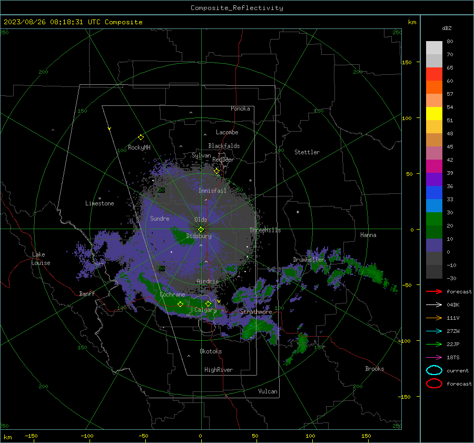Click the red forecast ellipse legend icon
Screen dimensions: 474x443
pyautogui.click(x=434, y=383)
